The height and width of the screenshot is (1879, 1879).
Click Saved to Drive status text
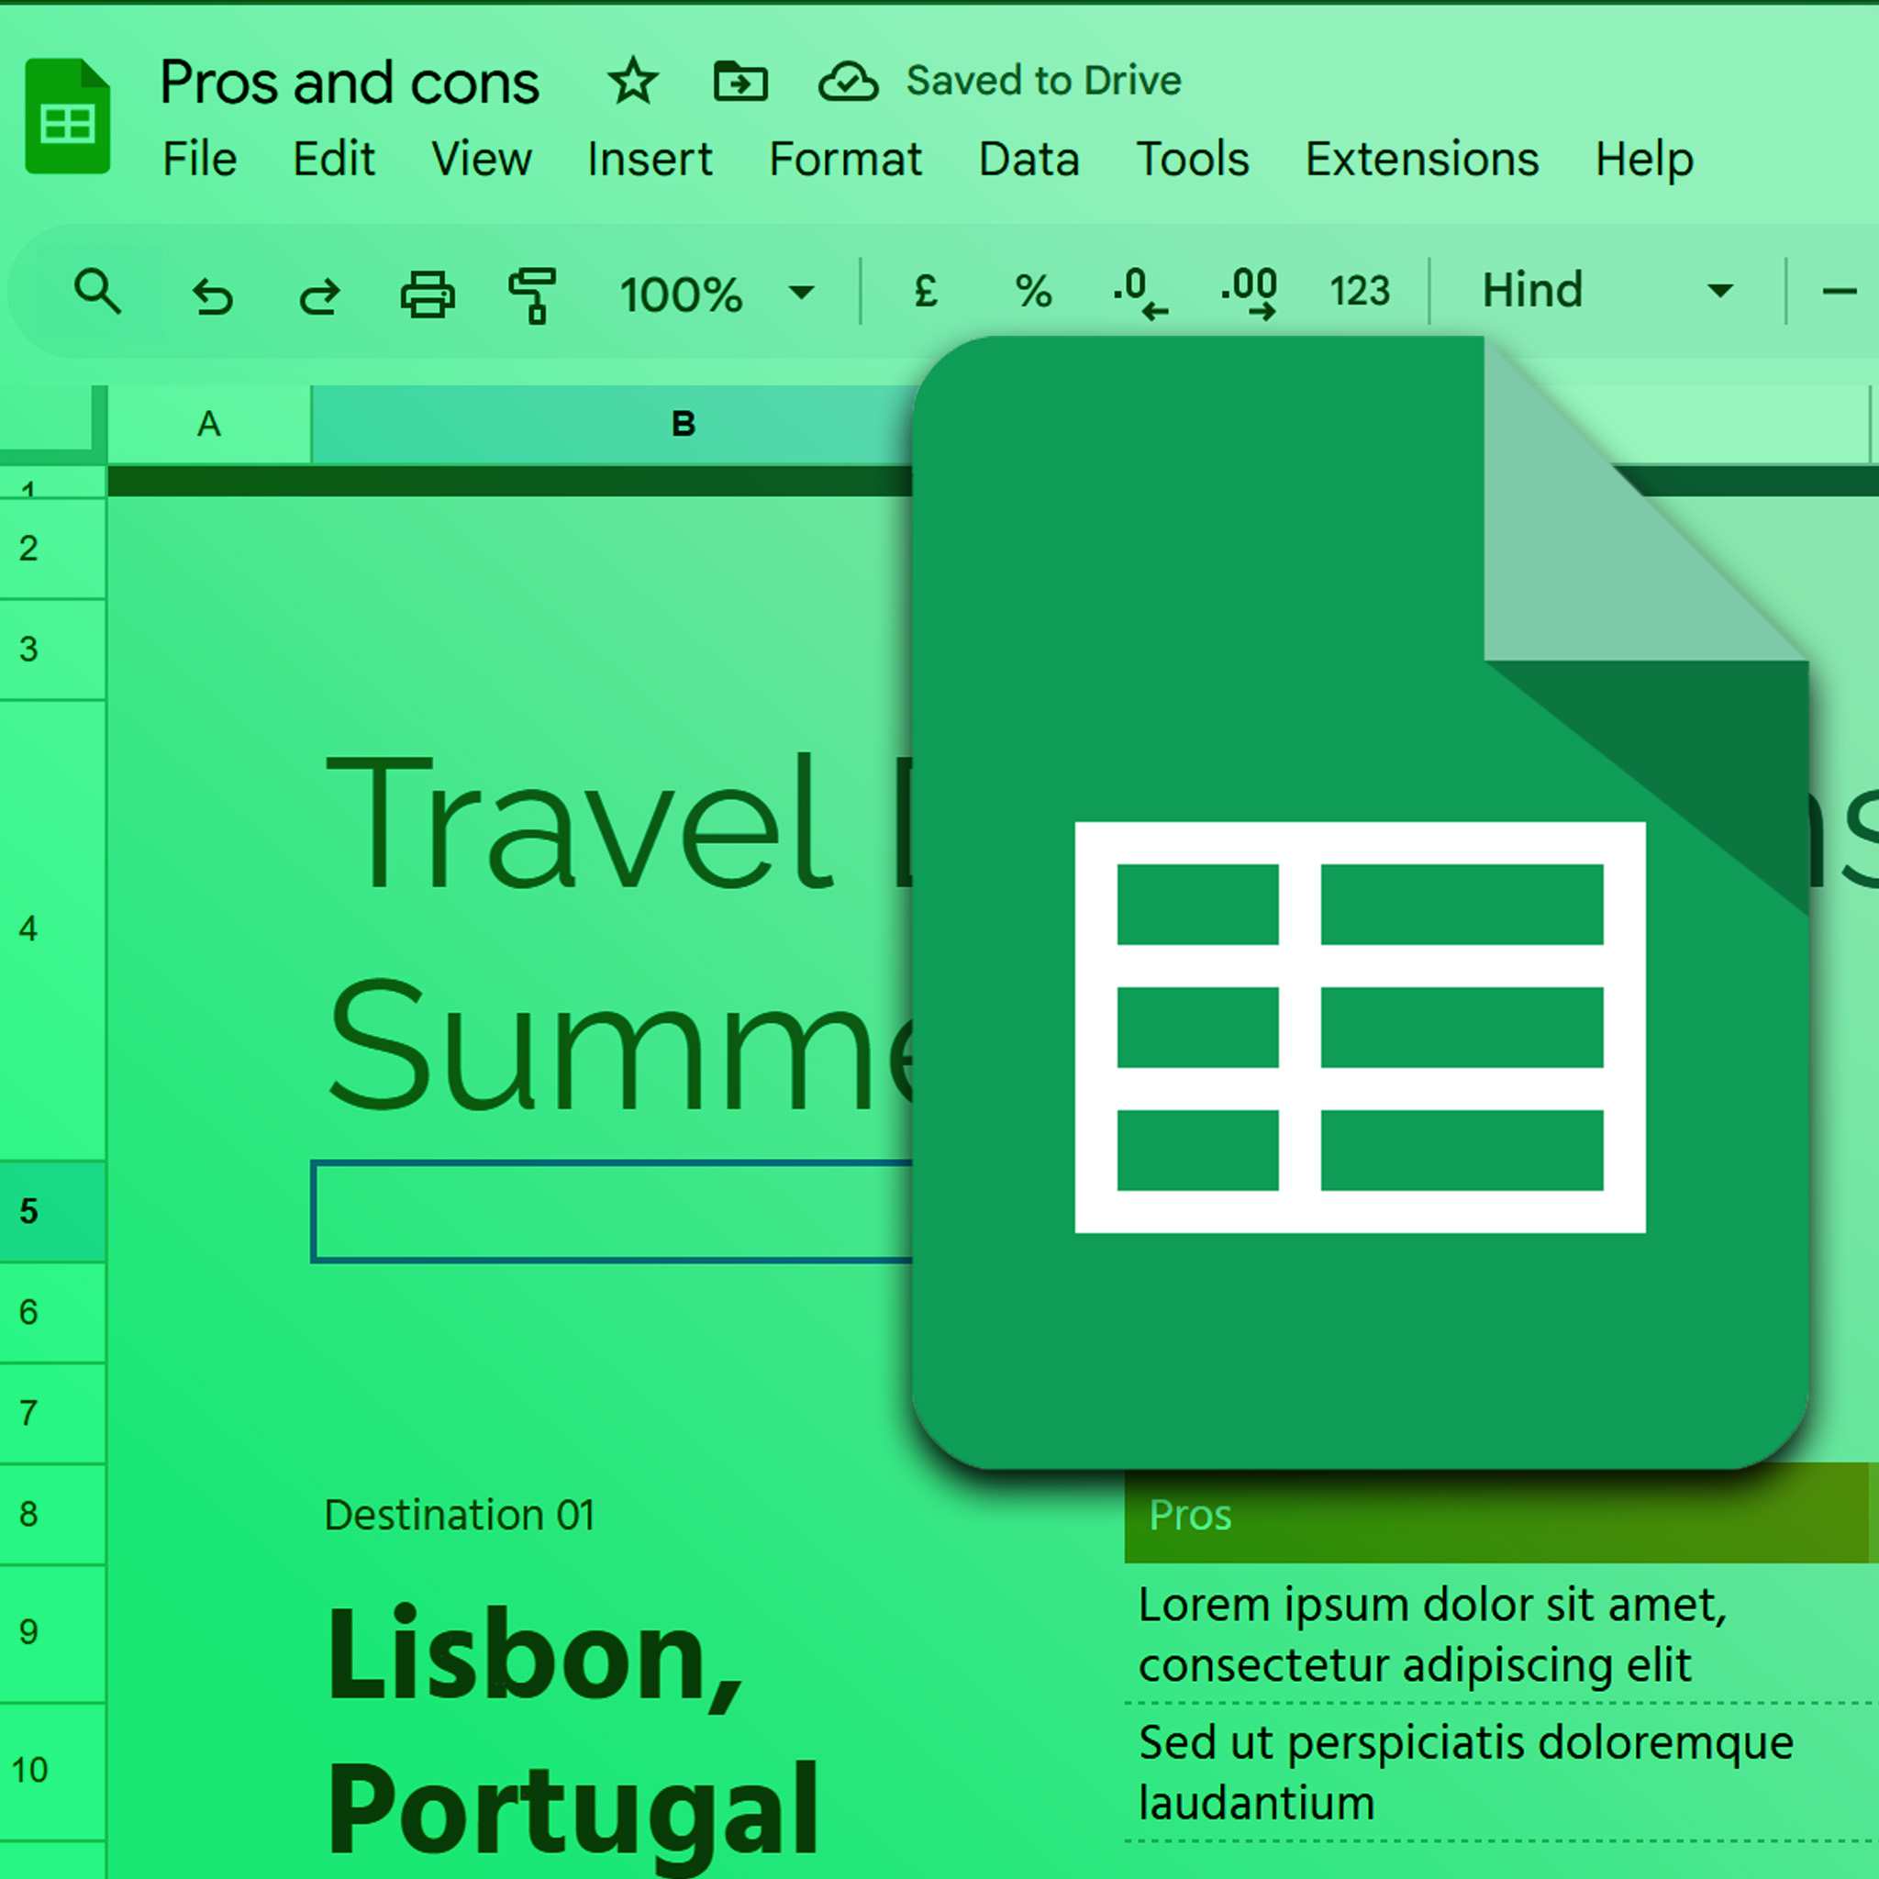click(x=1043, y=81)
